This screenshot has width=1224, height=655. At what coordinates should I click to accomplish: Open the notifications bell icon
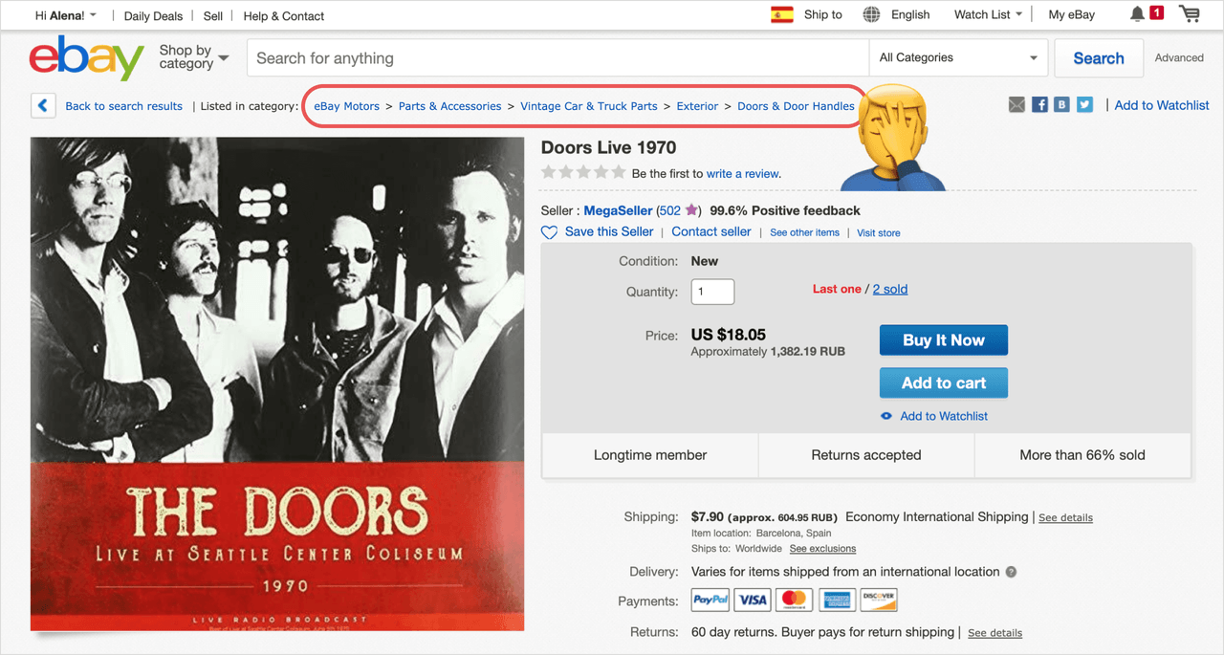[x=1137, y=14]
